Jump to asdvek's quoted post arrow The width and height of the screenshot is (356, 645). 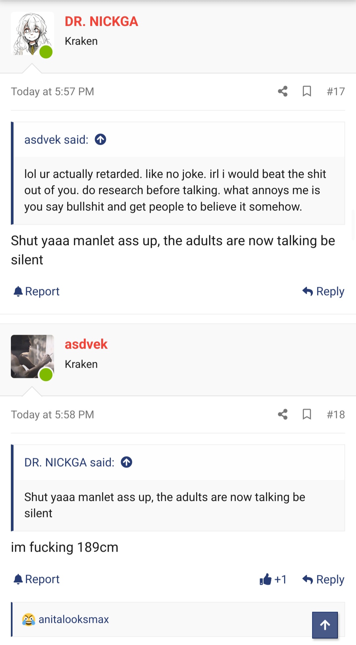click(101, 139)
